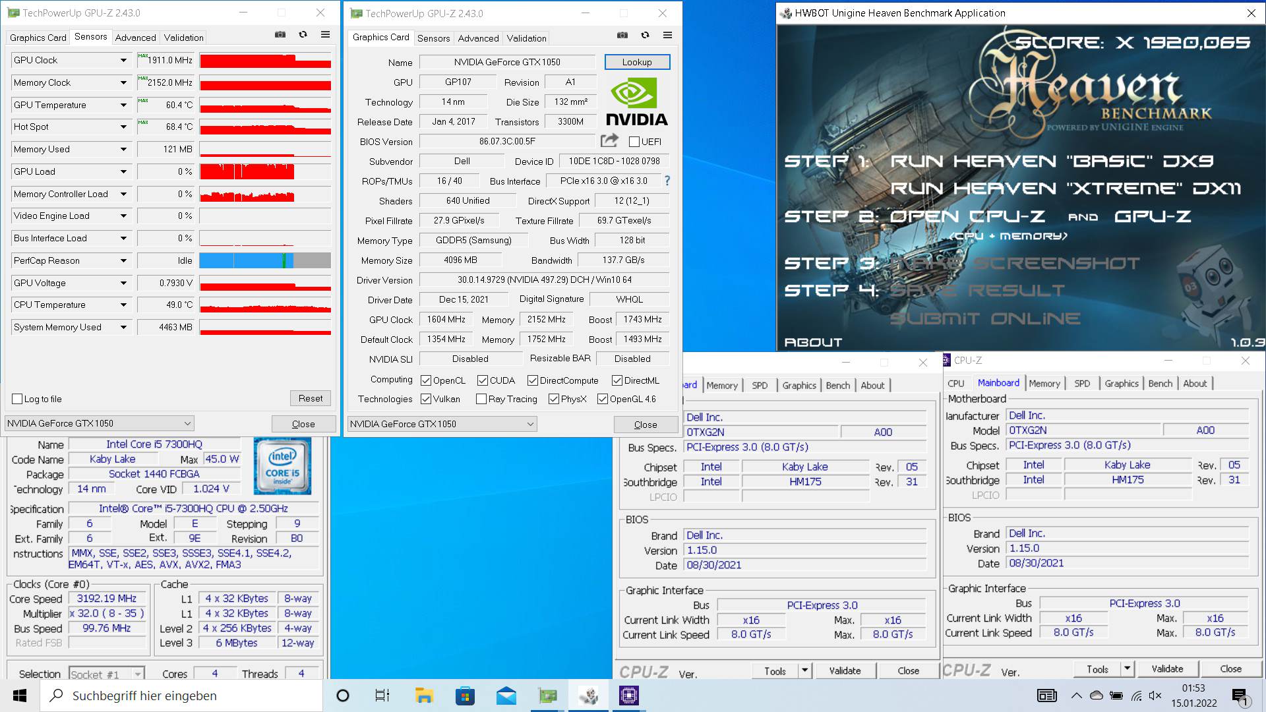The height and width of the screenshot is (712, 1266).
Task: Switch to Validation tab in GPU-Z Sensors window
Action: [184, 38]
